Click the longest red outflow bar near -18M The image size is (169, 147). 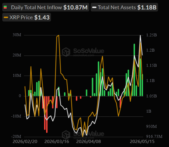[x=47, y=114]
